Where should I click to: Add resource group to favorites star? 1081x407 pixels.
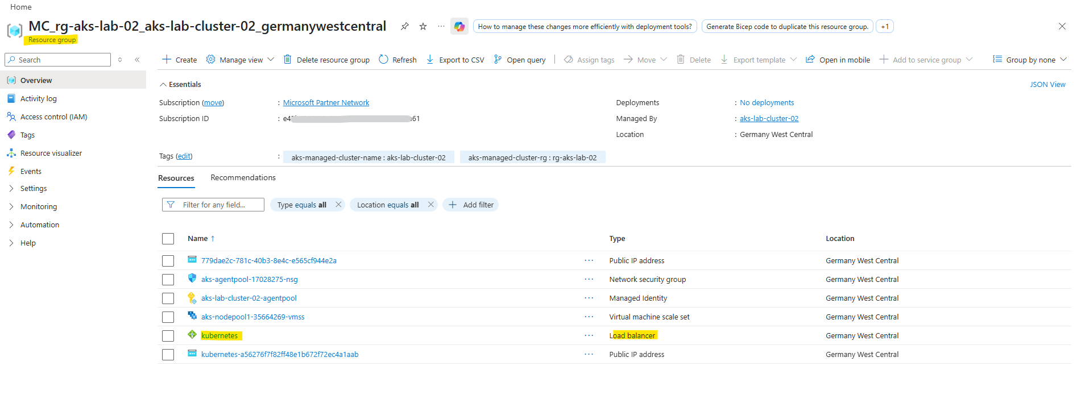423,27
